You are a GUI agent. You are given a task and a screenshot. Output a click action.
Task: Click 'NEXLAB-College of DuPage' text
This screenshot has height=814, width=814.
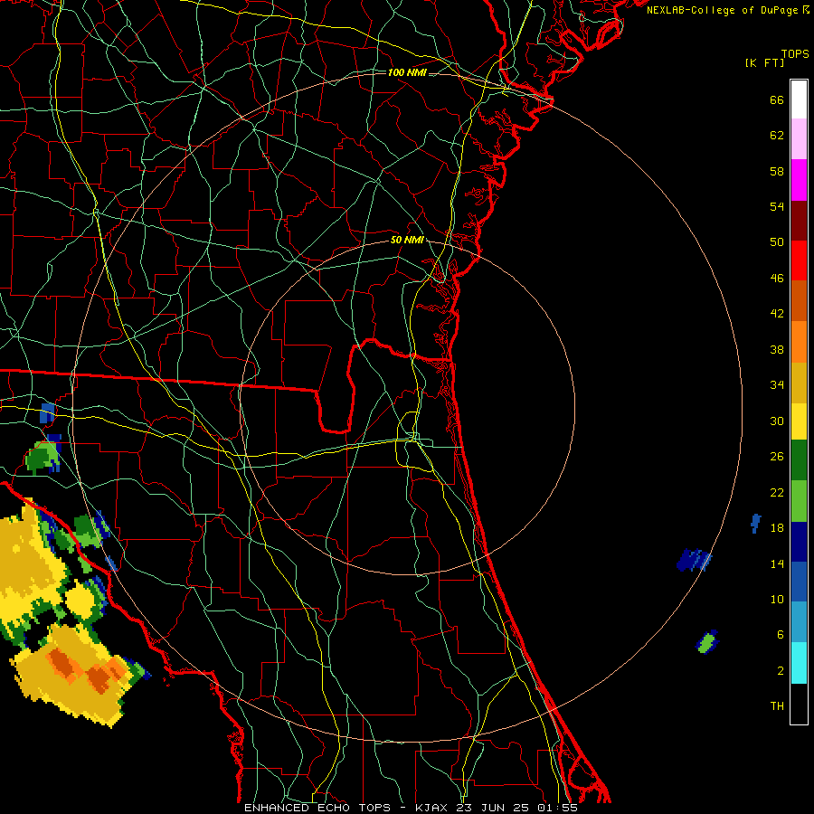tap(722, 10)
